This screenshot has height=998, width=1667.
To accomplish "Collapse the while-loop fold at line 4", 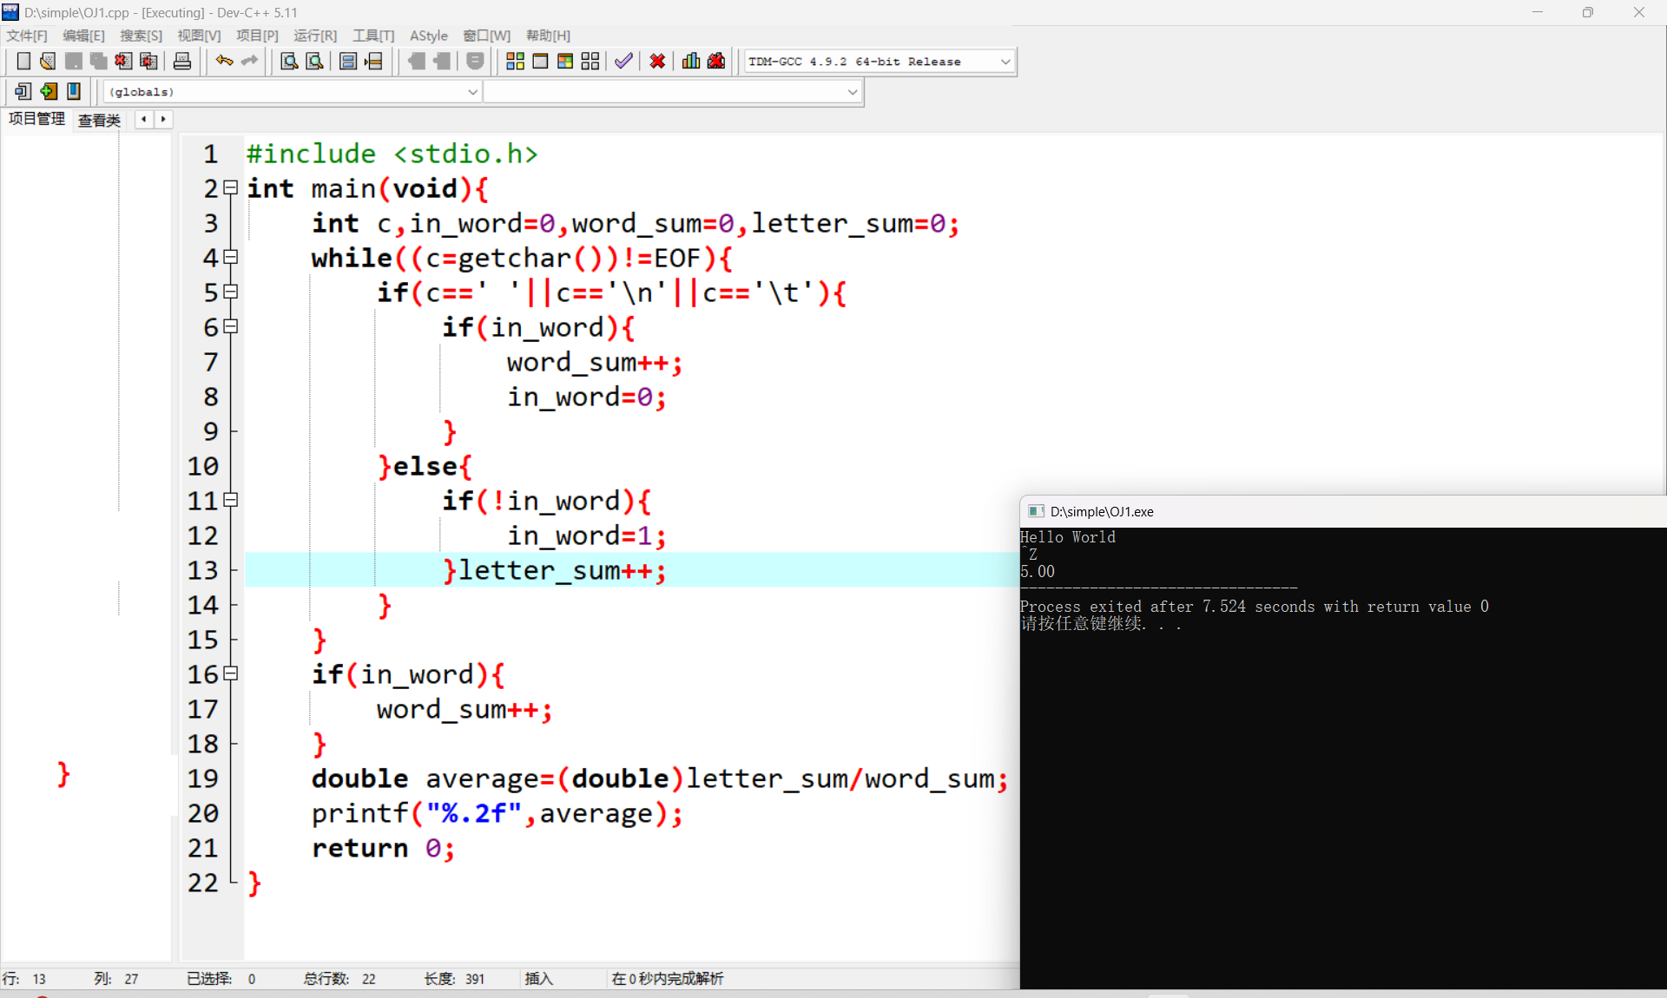I will pyautogui.click(x=231, y=257).
